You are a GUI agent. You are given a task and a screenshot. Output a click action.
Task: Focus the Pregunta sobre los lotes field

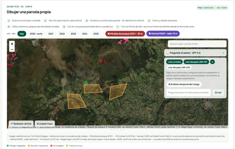click(188, 92)
